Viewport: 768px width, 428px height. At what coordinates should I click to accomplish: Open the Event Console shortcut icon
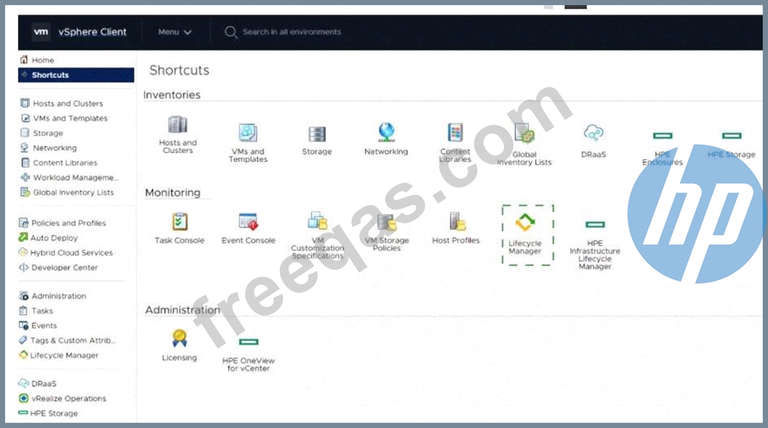(248, 222)
